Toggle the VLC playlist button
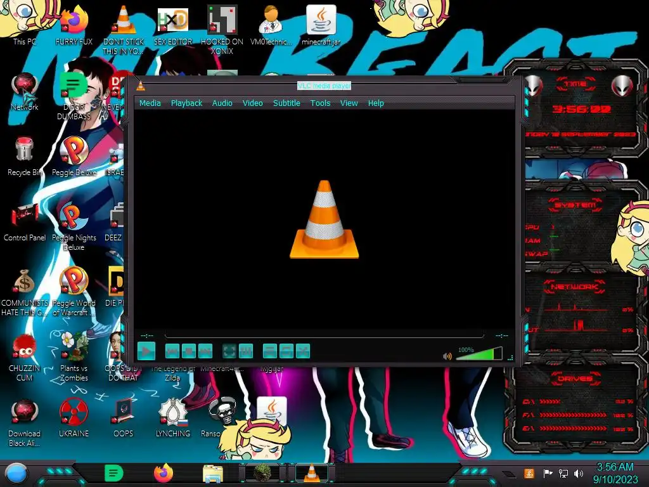This screenshot has height=487, width=649. [270, 351]
